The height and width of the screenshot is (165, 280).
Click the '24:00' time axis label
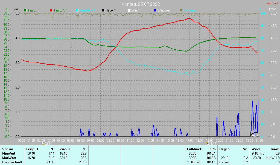pyautogui.click(x=259, y=141)
